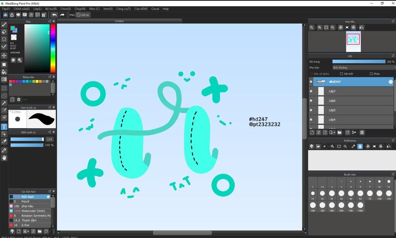Undock the Lớp layers panel

393,56
